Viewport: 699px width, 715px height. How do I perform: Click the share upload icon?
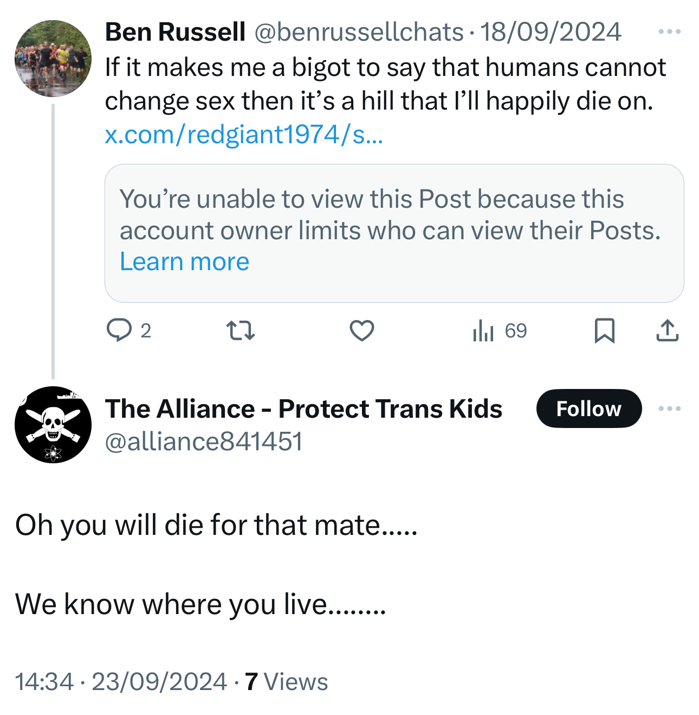click(x=667, y=330)
